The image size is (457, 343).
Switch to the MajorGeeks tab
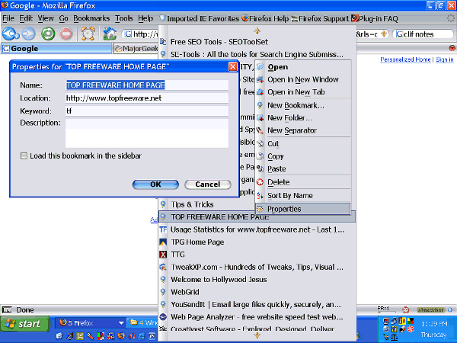coord(136,49)
